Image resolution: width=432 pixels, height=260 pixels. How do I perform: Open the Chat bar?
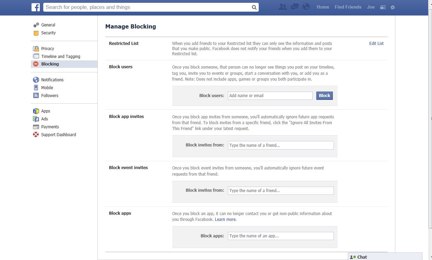pos(385,257)
